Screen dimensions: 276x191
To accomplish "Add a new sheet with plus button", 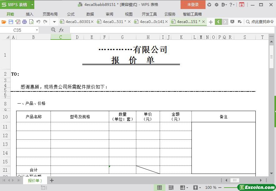I will tap(51, 180).
